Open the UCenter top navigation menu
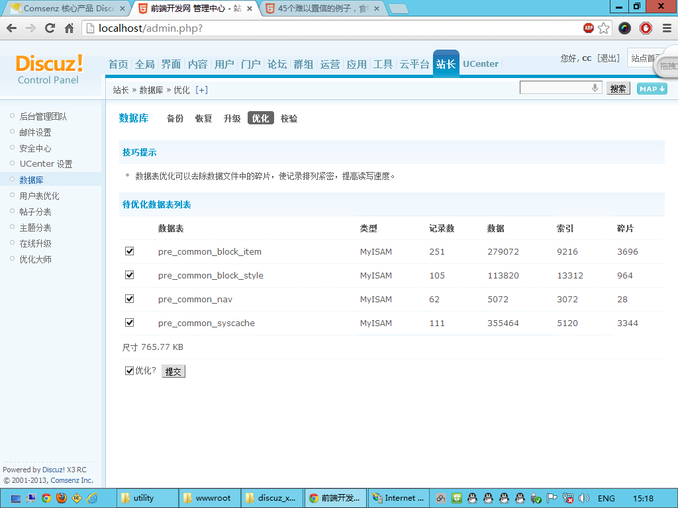This screenshot has width=678, height=508. [x=481, y=64]
